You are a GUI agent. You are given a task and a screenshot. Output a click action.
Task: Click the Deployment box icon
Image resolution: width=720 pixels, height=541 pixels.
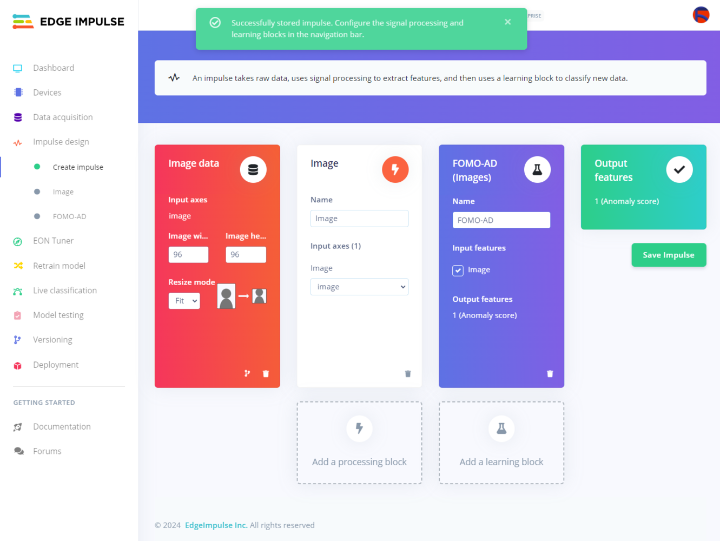[x=18, y=365]
